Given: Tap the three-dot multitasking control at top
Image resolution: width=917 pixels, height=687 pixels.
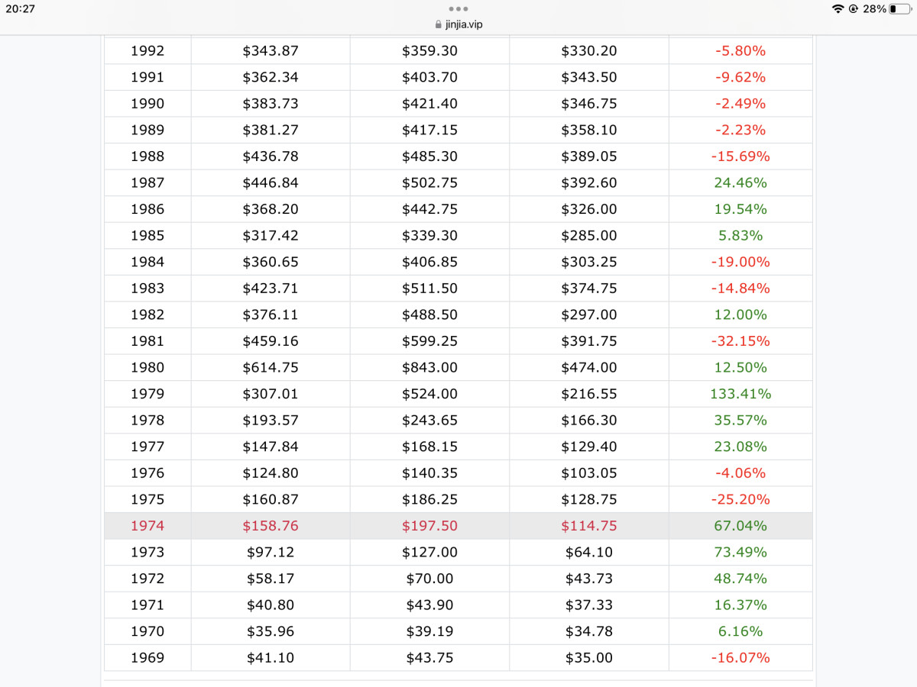Looking at the screenshot, I should pos(458,9).
